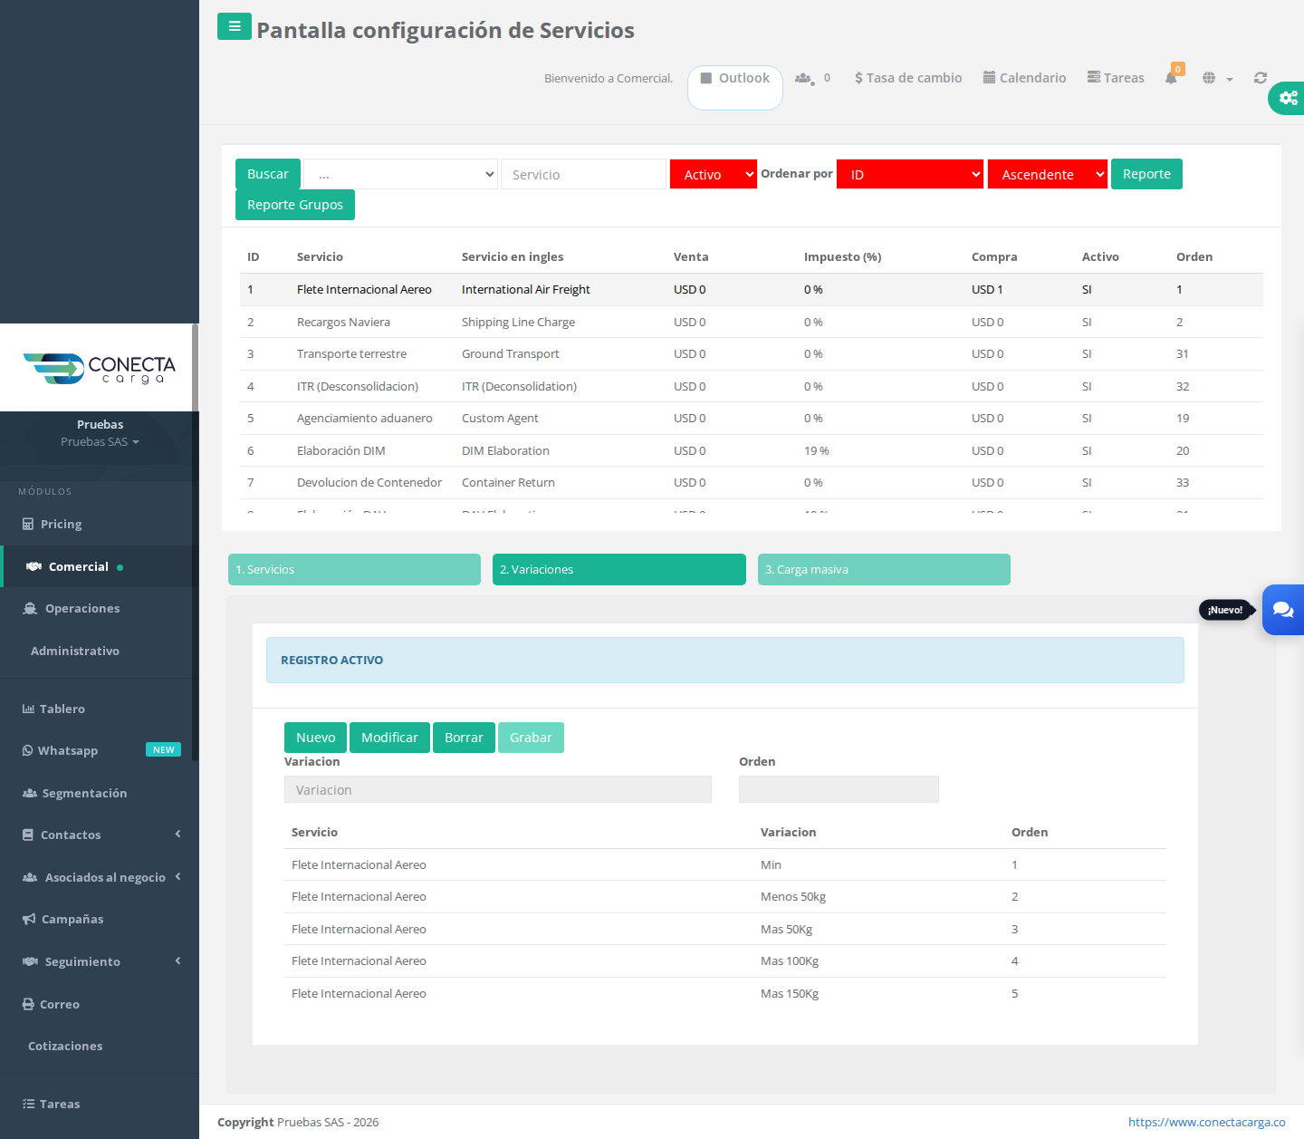The image size is (1304, 1139).
Task: Open the ID sort-by dropdown
Action: [910, 174]
